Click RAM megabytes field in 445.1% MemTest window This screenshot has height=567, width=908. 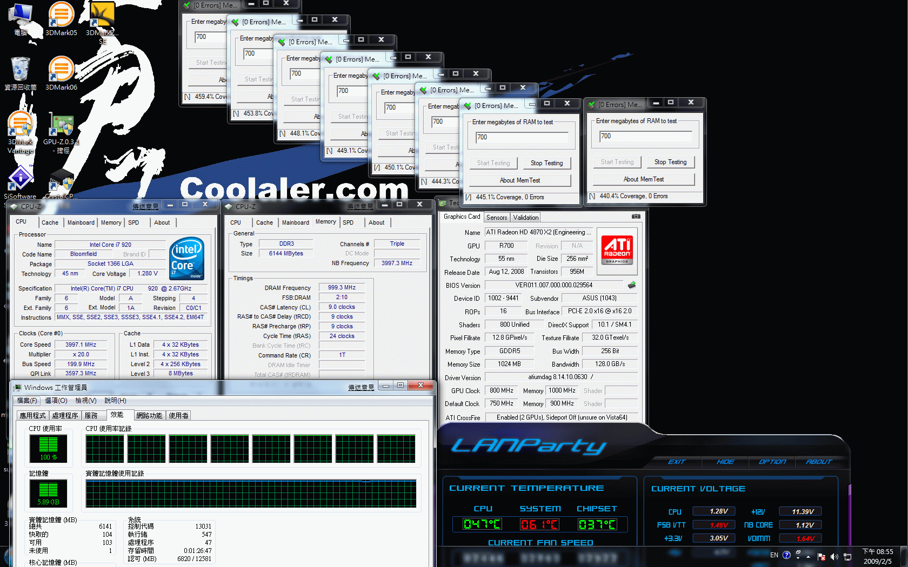tap(522, 137)
